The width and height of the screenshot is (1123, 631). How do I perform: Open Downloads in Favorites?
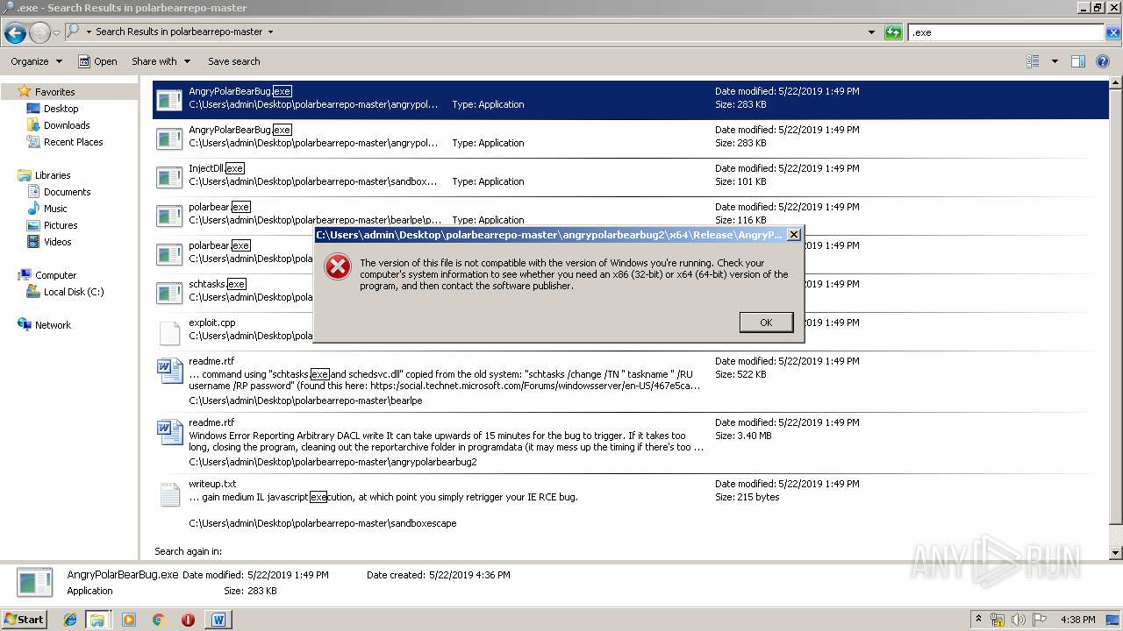pyautogui.click(x=67, y=125)
